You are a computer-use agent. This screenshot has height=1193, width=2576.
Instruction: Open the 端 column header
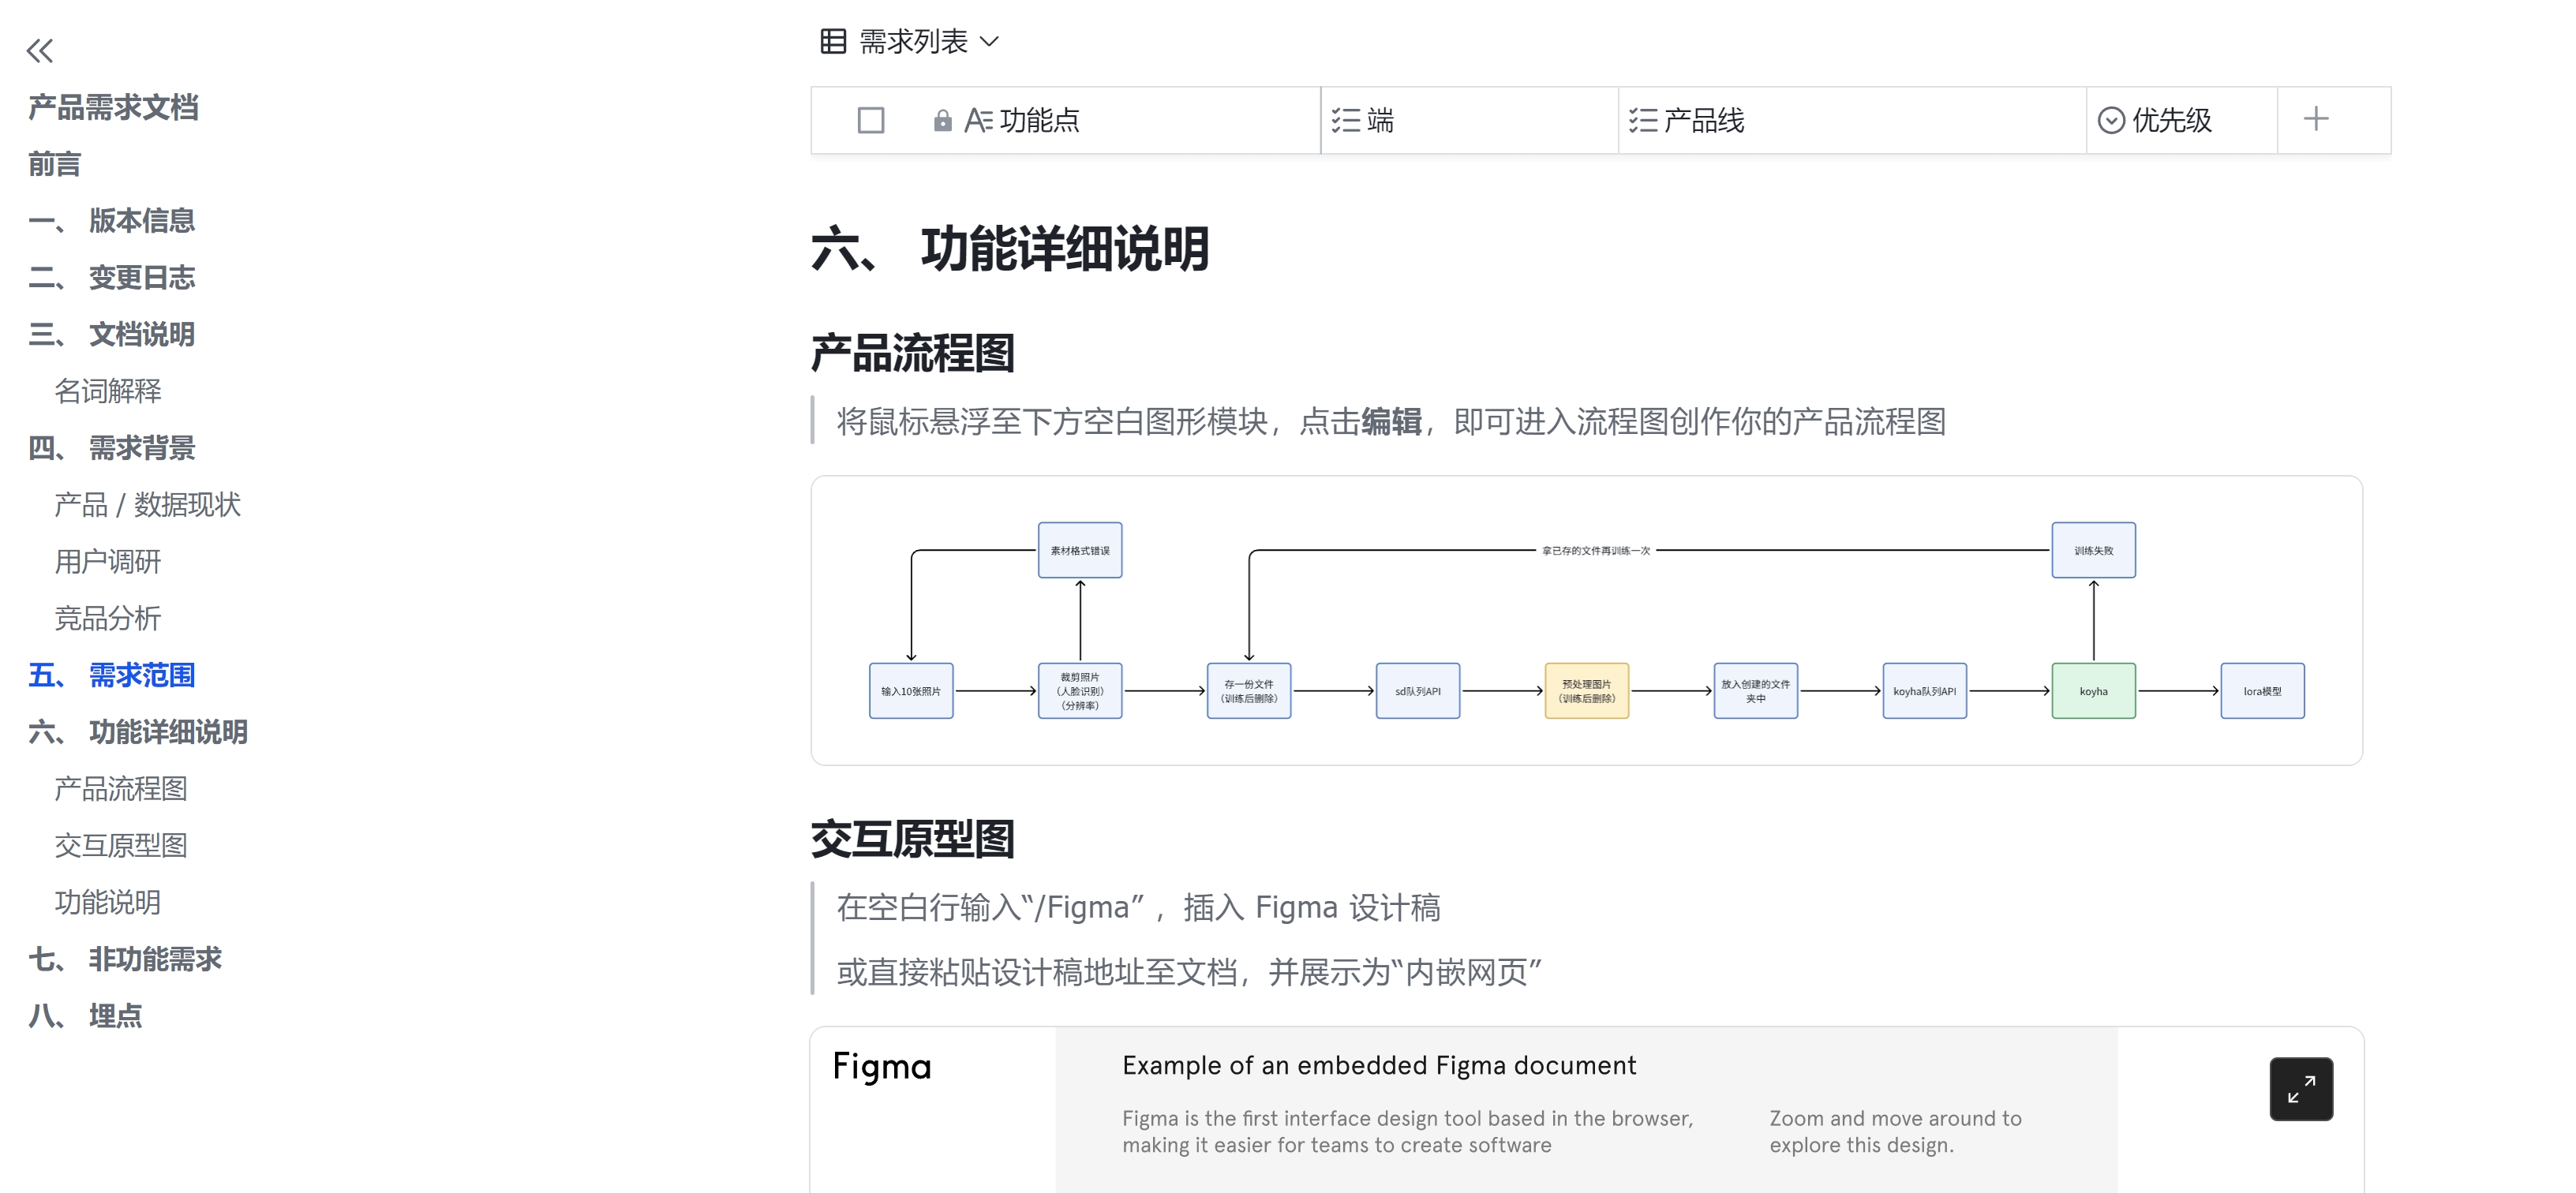[1469, 120]
